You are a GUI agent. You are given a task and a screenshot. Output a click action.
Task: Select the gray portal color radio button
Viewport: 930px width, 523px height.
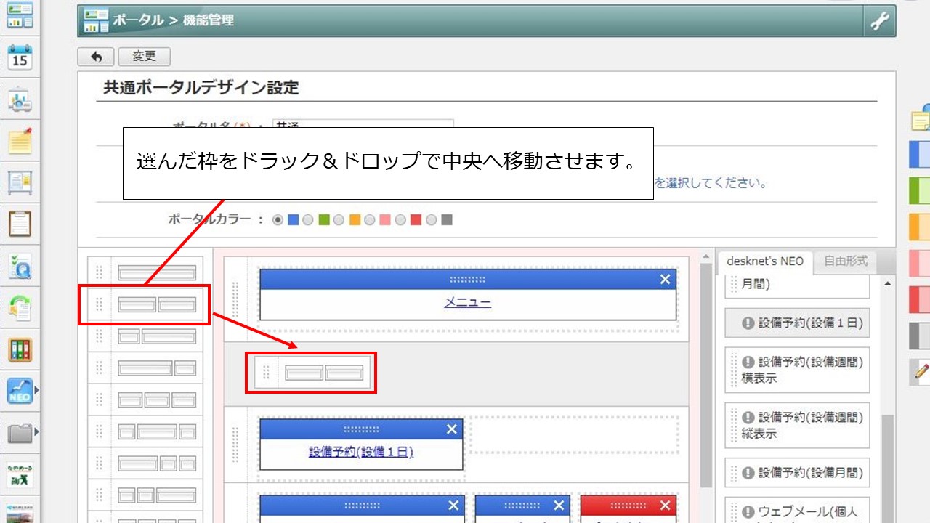coord(431,219)
